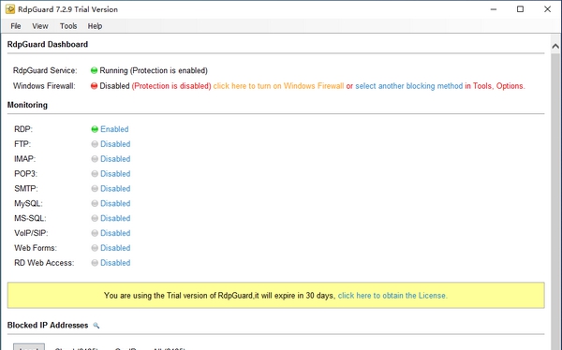Click the red Windows Firewall status icon
This screenshot has height=350, width=562.
94,86
